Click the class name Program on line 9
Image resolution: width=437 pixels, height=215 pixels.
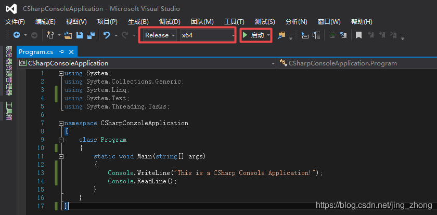click(x=113, y=140)
